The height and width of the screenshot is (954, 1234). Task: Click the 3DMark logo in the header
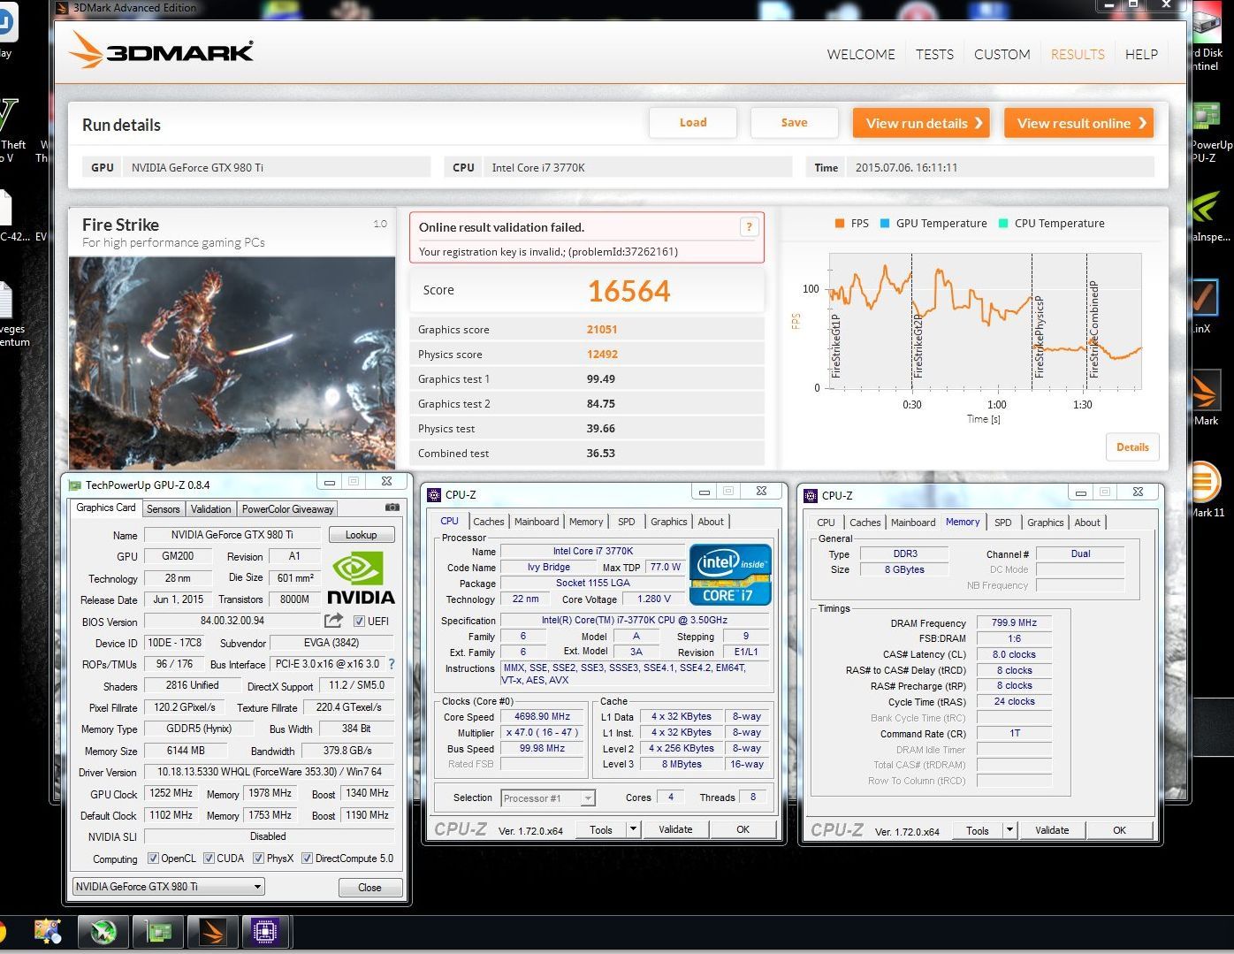coord(162,50)
